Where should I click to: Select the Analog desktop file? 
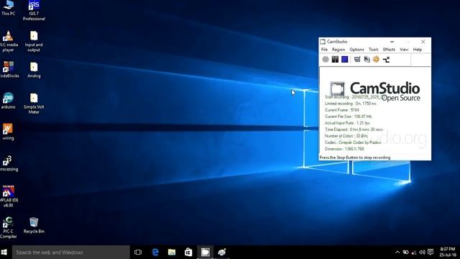coord(34,70)
